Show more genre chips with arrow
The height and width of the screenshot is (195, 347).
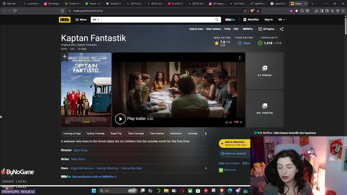(205, 134)
